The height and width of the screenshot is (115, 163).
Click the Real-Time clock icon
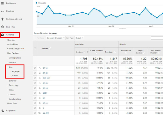[3, 27]
